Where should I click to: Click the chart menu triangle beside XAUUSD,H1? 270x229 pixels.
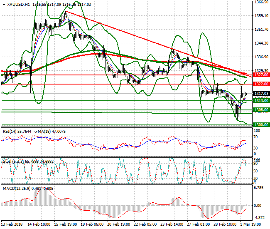point(4,5)
